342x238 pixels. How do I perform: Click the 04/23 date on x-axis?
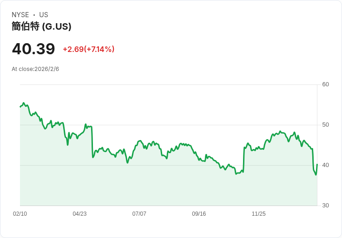coord(79,214)
